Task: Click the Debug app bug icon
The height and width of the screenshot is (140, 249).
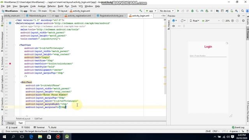Action: 192,11
